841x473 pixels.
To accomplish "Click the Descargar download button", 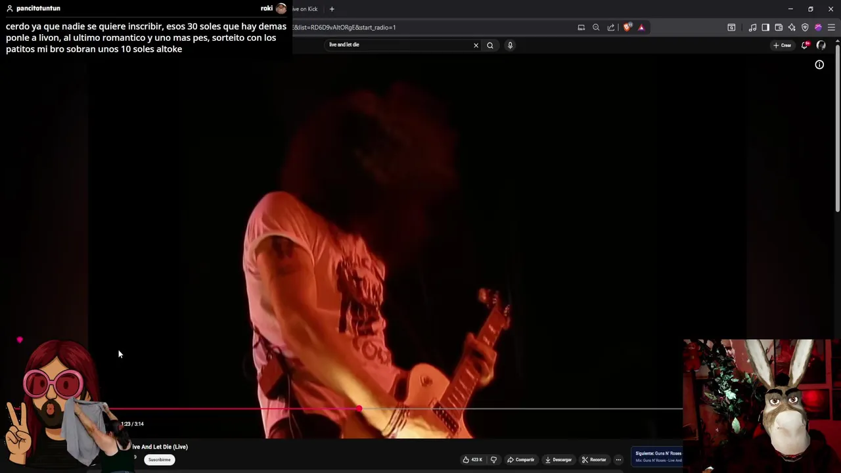I will coord(558,460).
